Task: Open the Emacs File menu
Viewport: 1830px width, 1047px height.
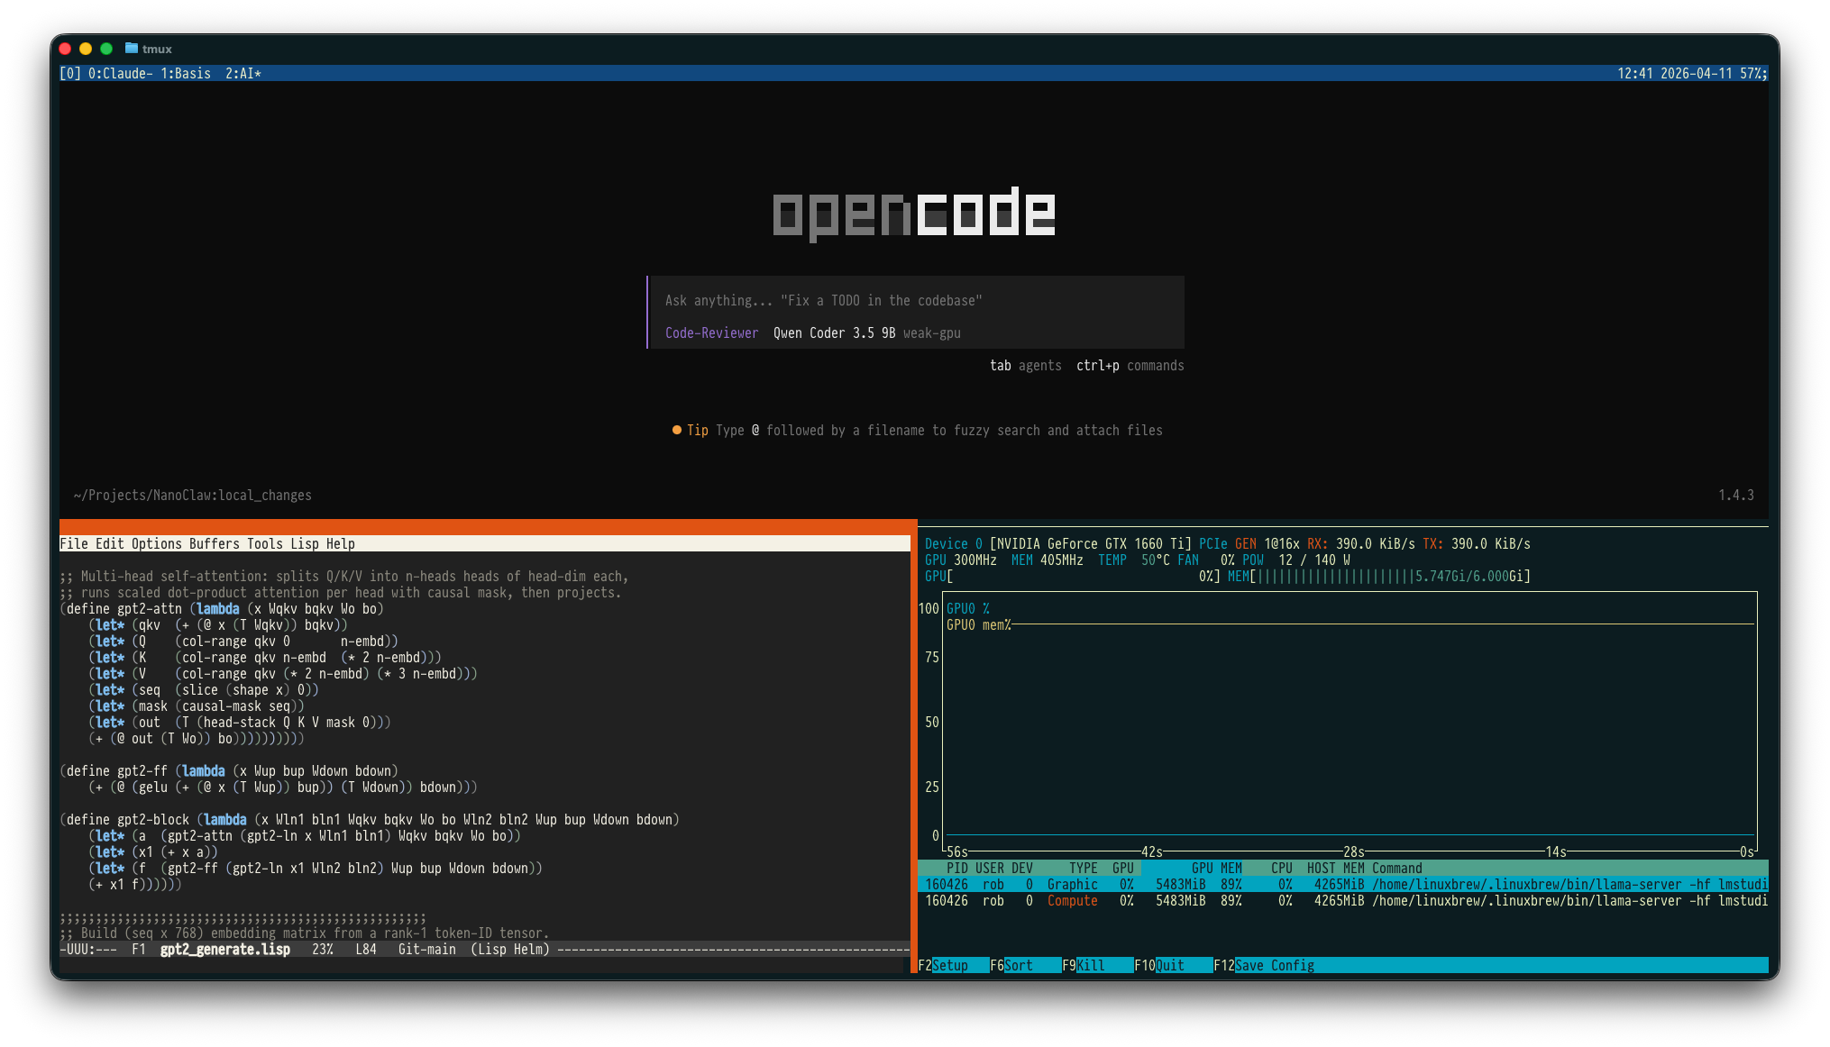Action: [x=73, y=543]
